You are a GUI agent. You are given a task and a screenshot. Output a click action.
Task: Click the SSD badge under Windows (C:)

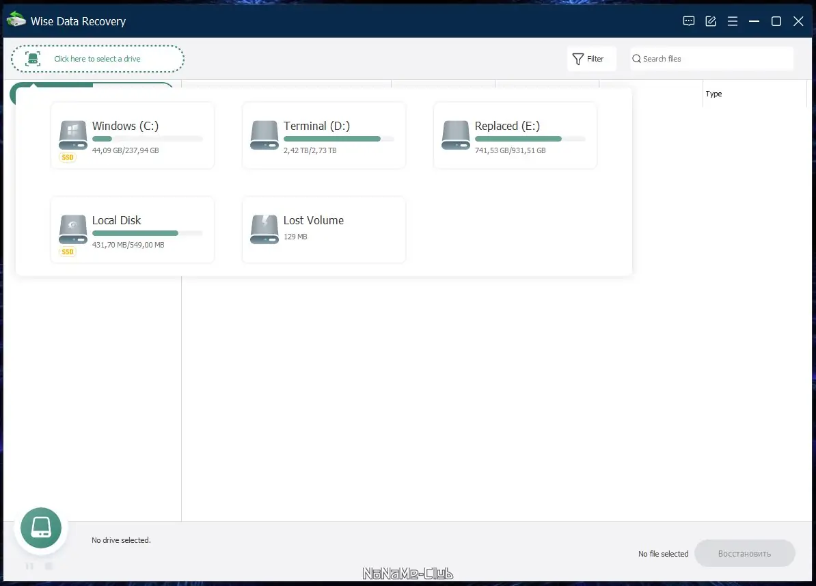(68, 157)
